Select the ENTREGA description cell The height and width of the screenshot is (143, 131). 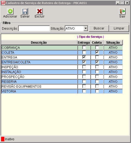[x=39, y=57]
